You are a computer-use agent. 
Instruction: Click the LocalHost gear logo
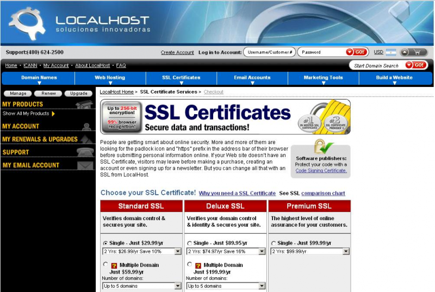pos(27,23)
